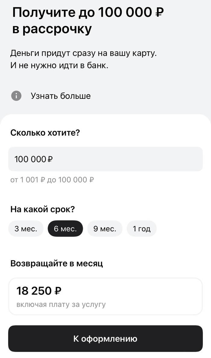
Task: Click the от 1 001 ₽ до 100 000 ₽ hint
Action: pos(52,180)
